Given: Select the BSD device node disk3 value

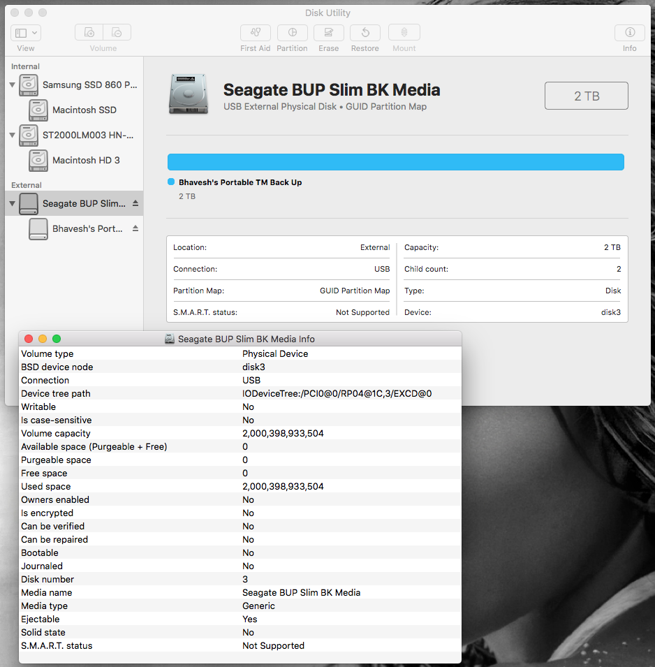Looking at the screenshot, I should pyautogui.click(x=253, y=367).
